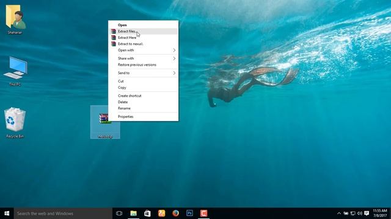Open the Action Center notifications icon
Viewport: 391px width, 219px height.
click(x=367, y=214)
